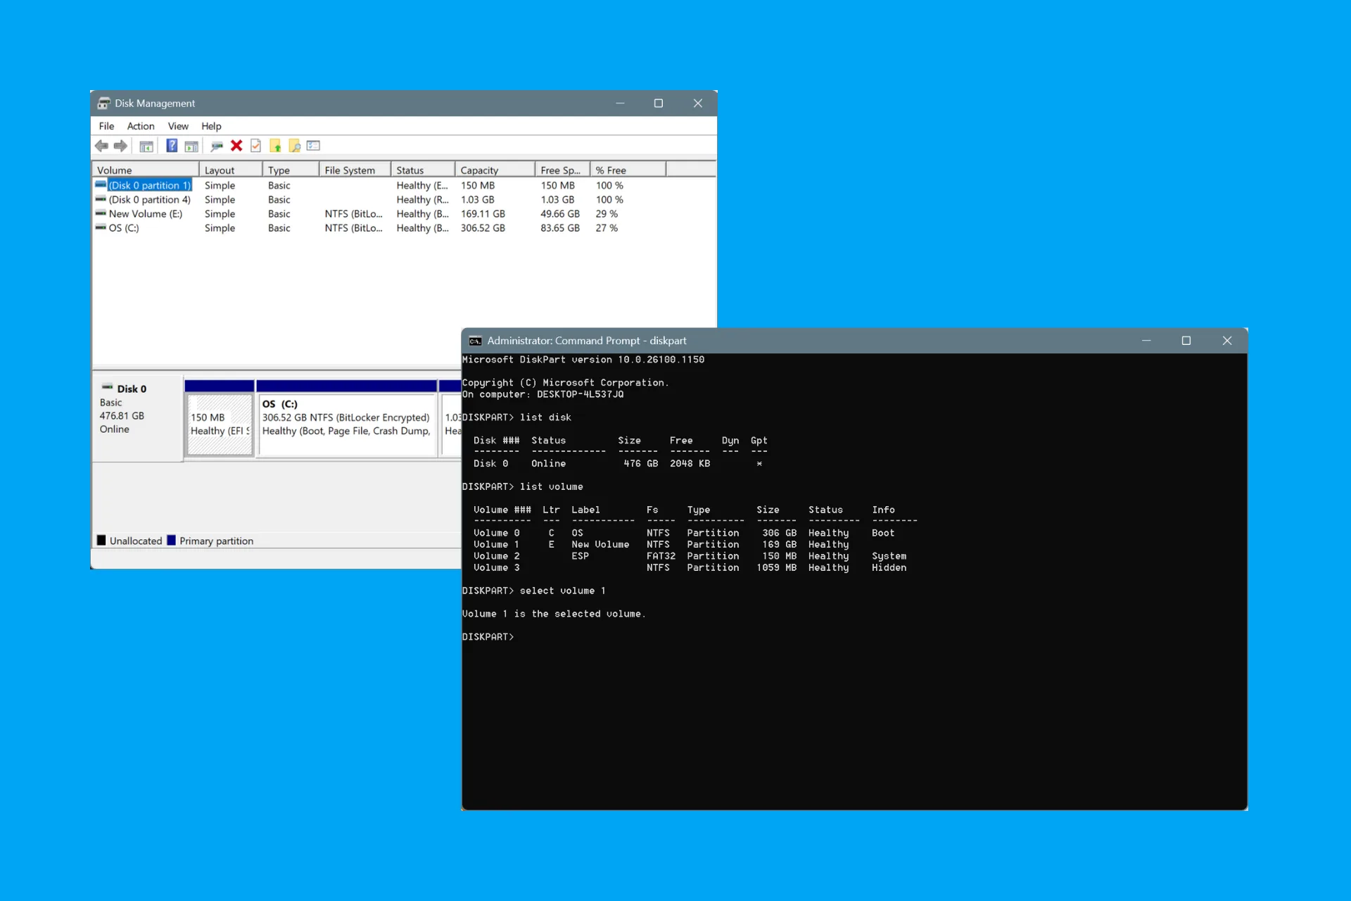The height and width of the screenshot is (901, 1351).
Task: Open the View menu
Action: (x=178, y=126)
